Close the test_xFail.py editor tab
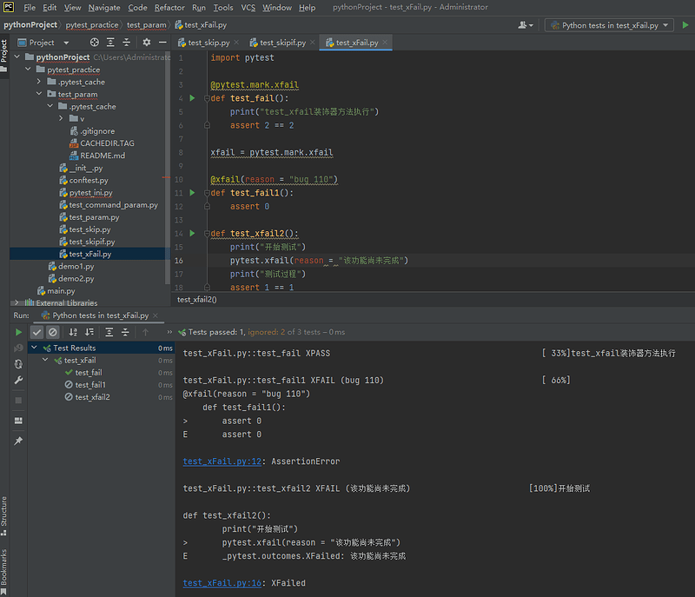Viewport: 695px width, 597px height. 385,42
